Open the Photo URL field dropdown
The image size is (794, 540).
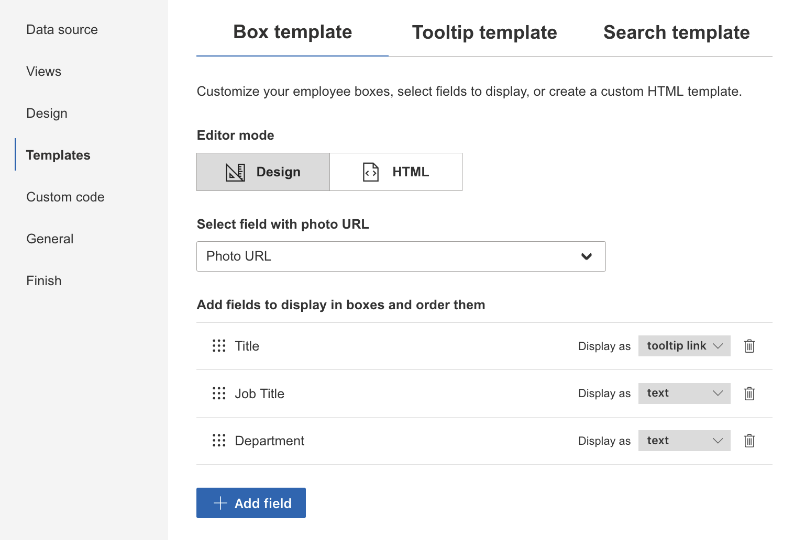(x=401, y=256)
